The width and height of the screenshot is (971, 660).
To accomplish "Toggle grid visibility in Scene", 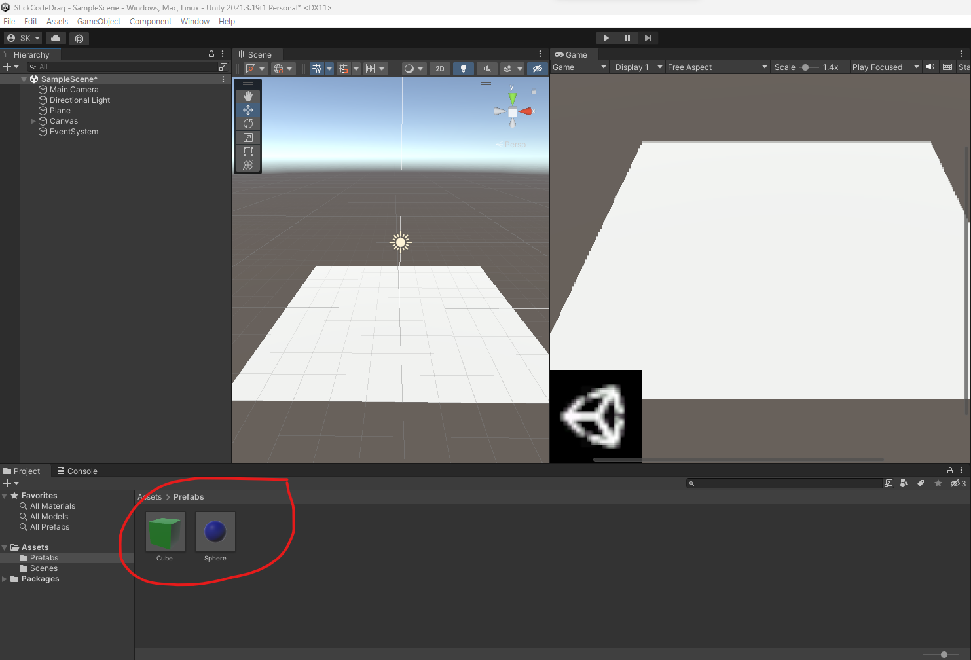I will (317, 69).
